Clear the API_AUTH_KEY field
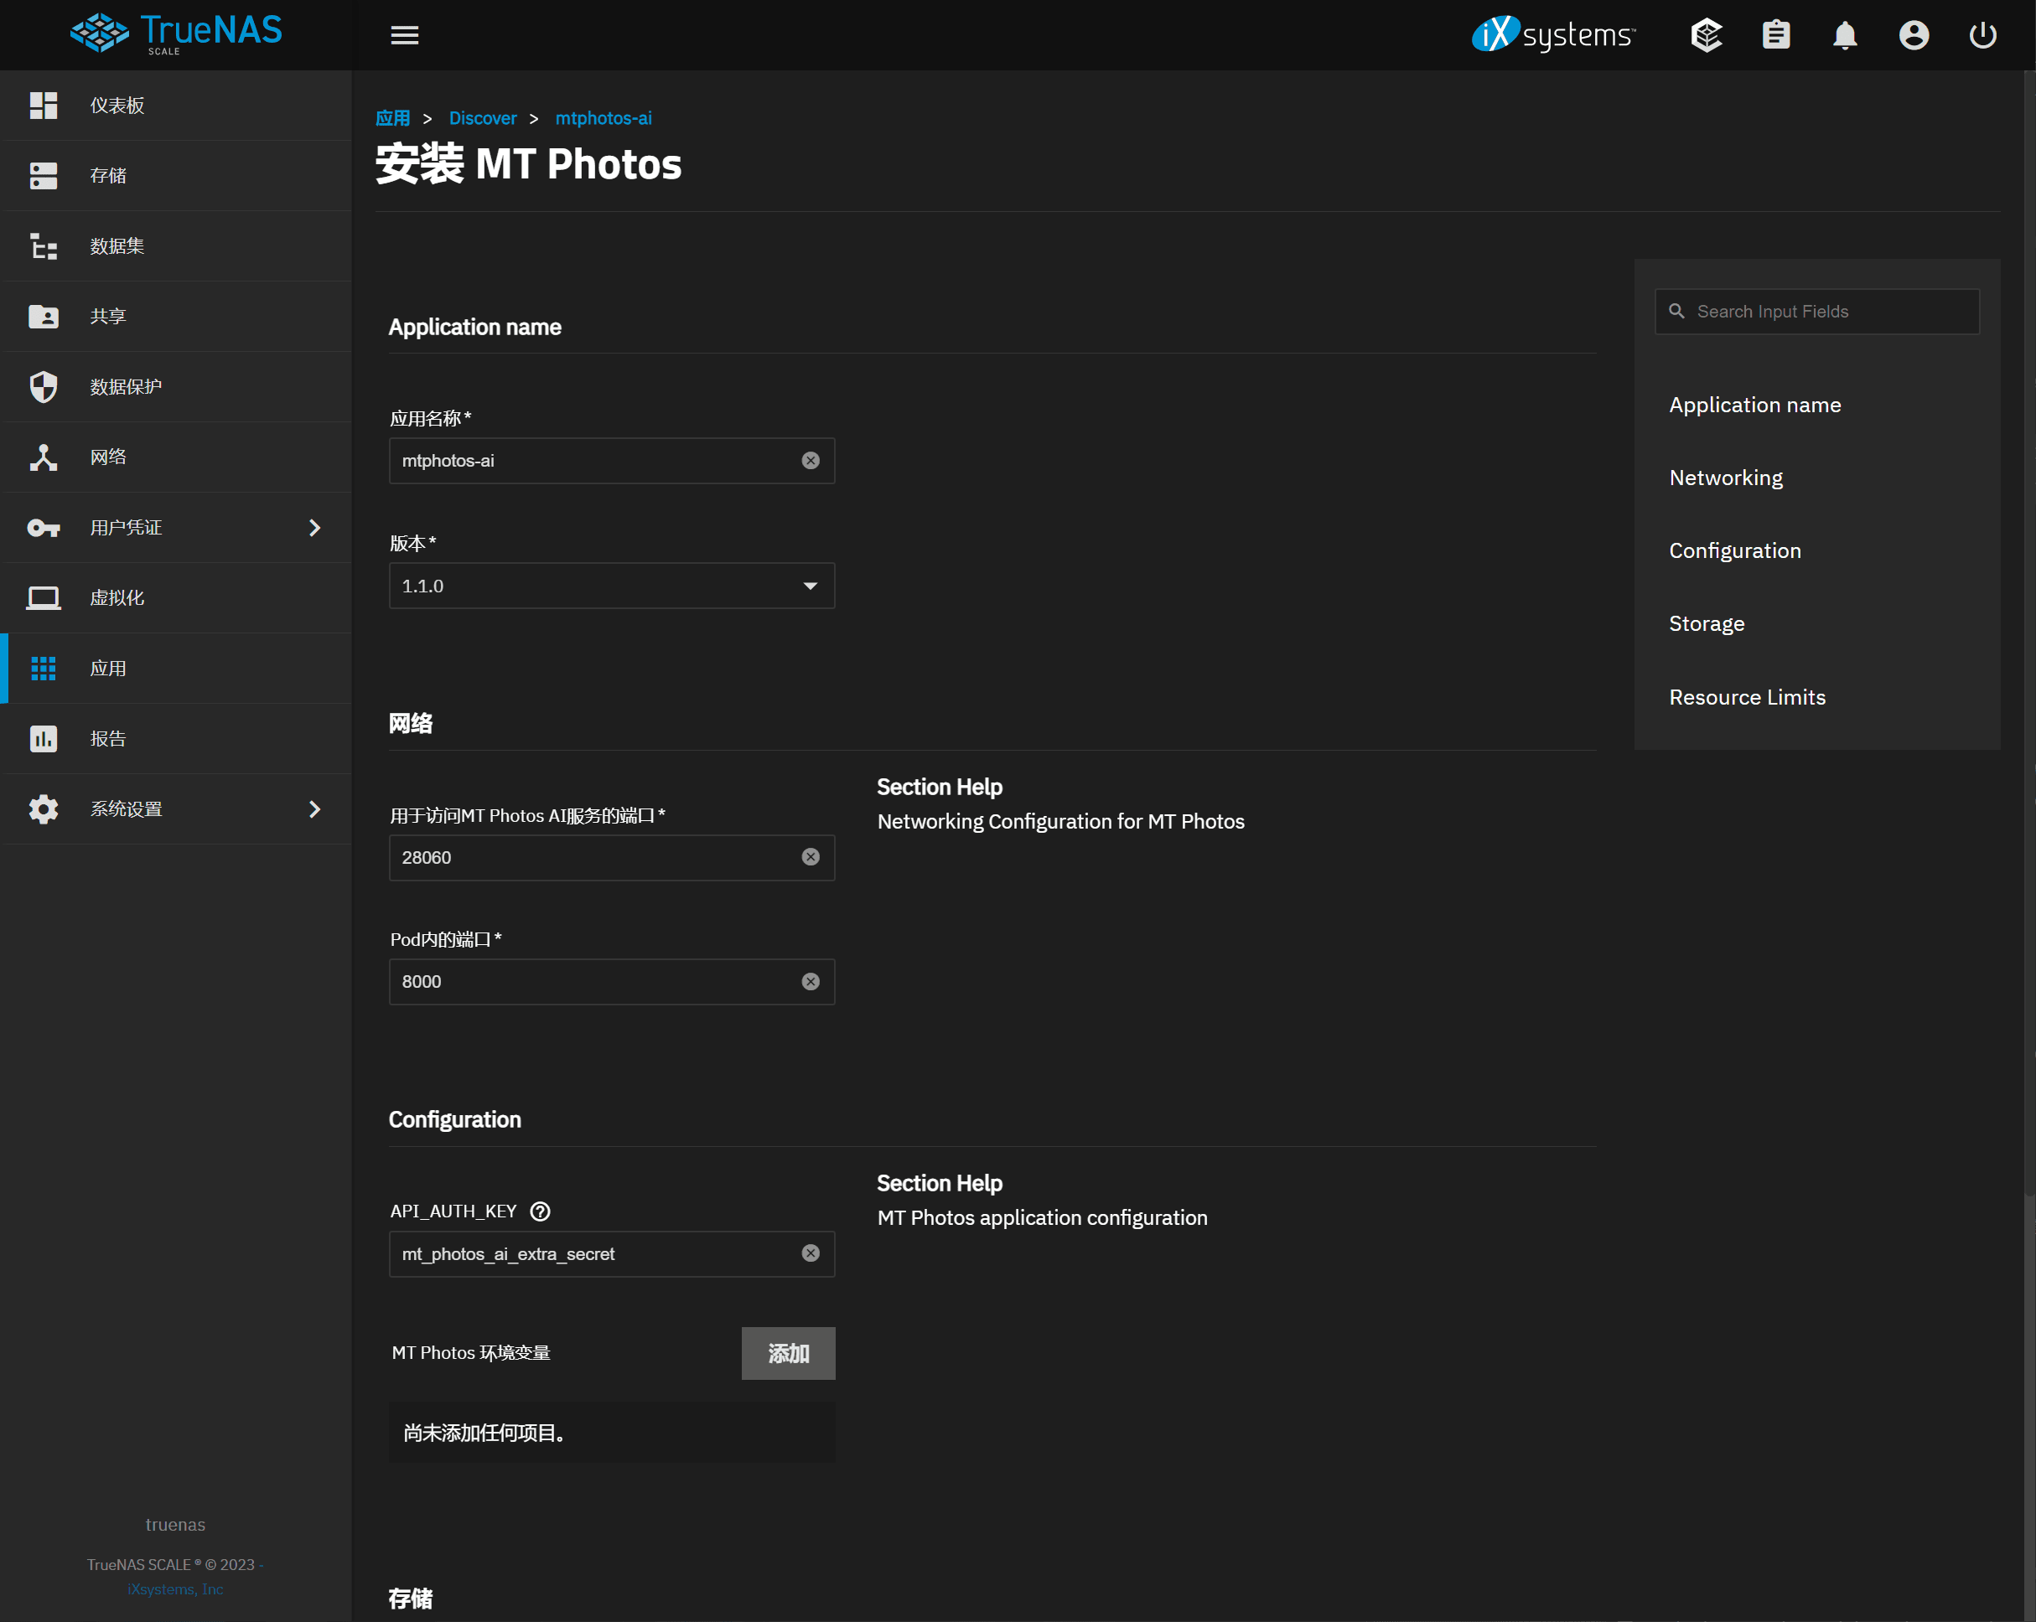The height and width of the screenshot is (1622, 2036). pyautogui.click(x=811, y=1254)
